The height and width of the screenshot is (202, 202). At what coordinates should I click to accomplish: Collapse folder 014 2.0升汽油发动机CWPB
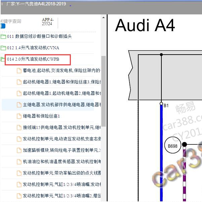coord(33,59)
